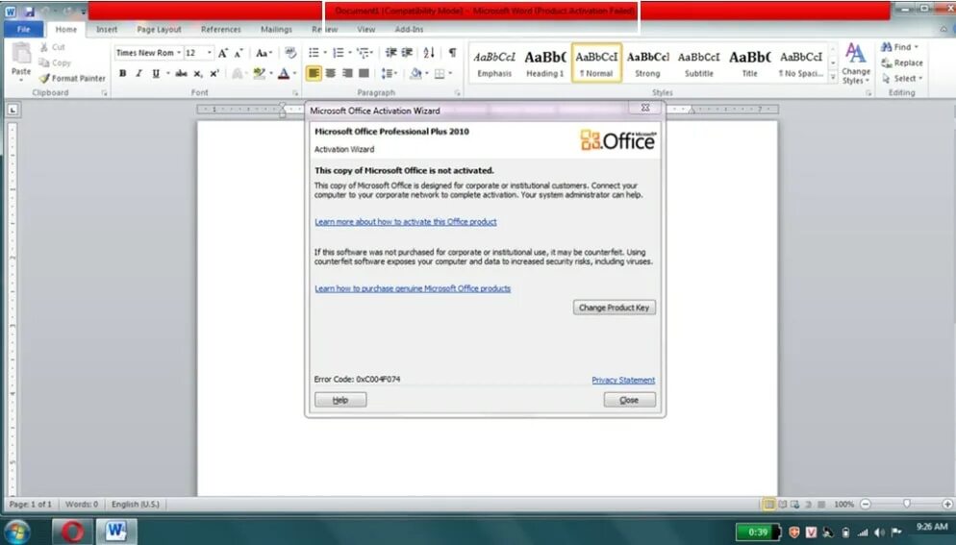Image resolution: width=956 pixels, height=545 pixels.
Task: Click the Help button in wizard
Action: click(x=340, y=400)
